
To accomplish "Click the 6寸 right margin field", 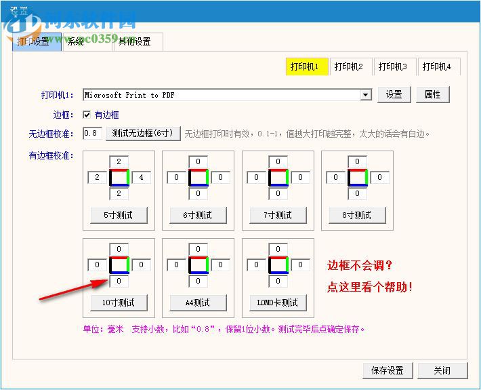I will pos(220,177).
